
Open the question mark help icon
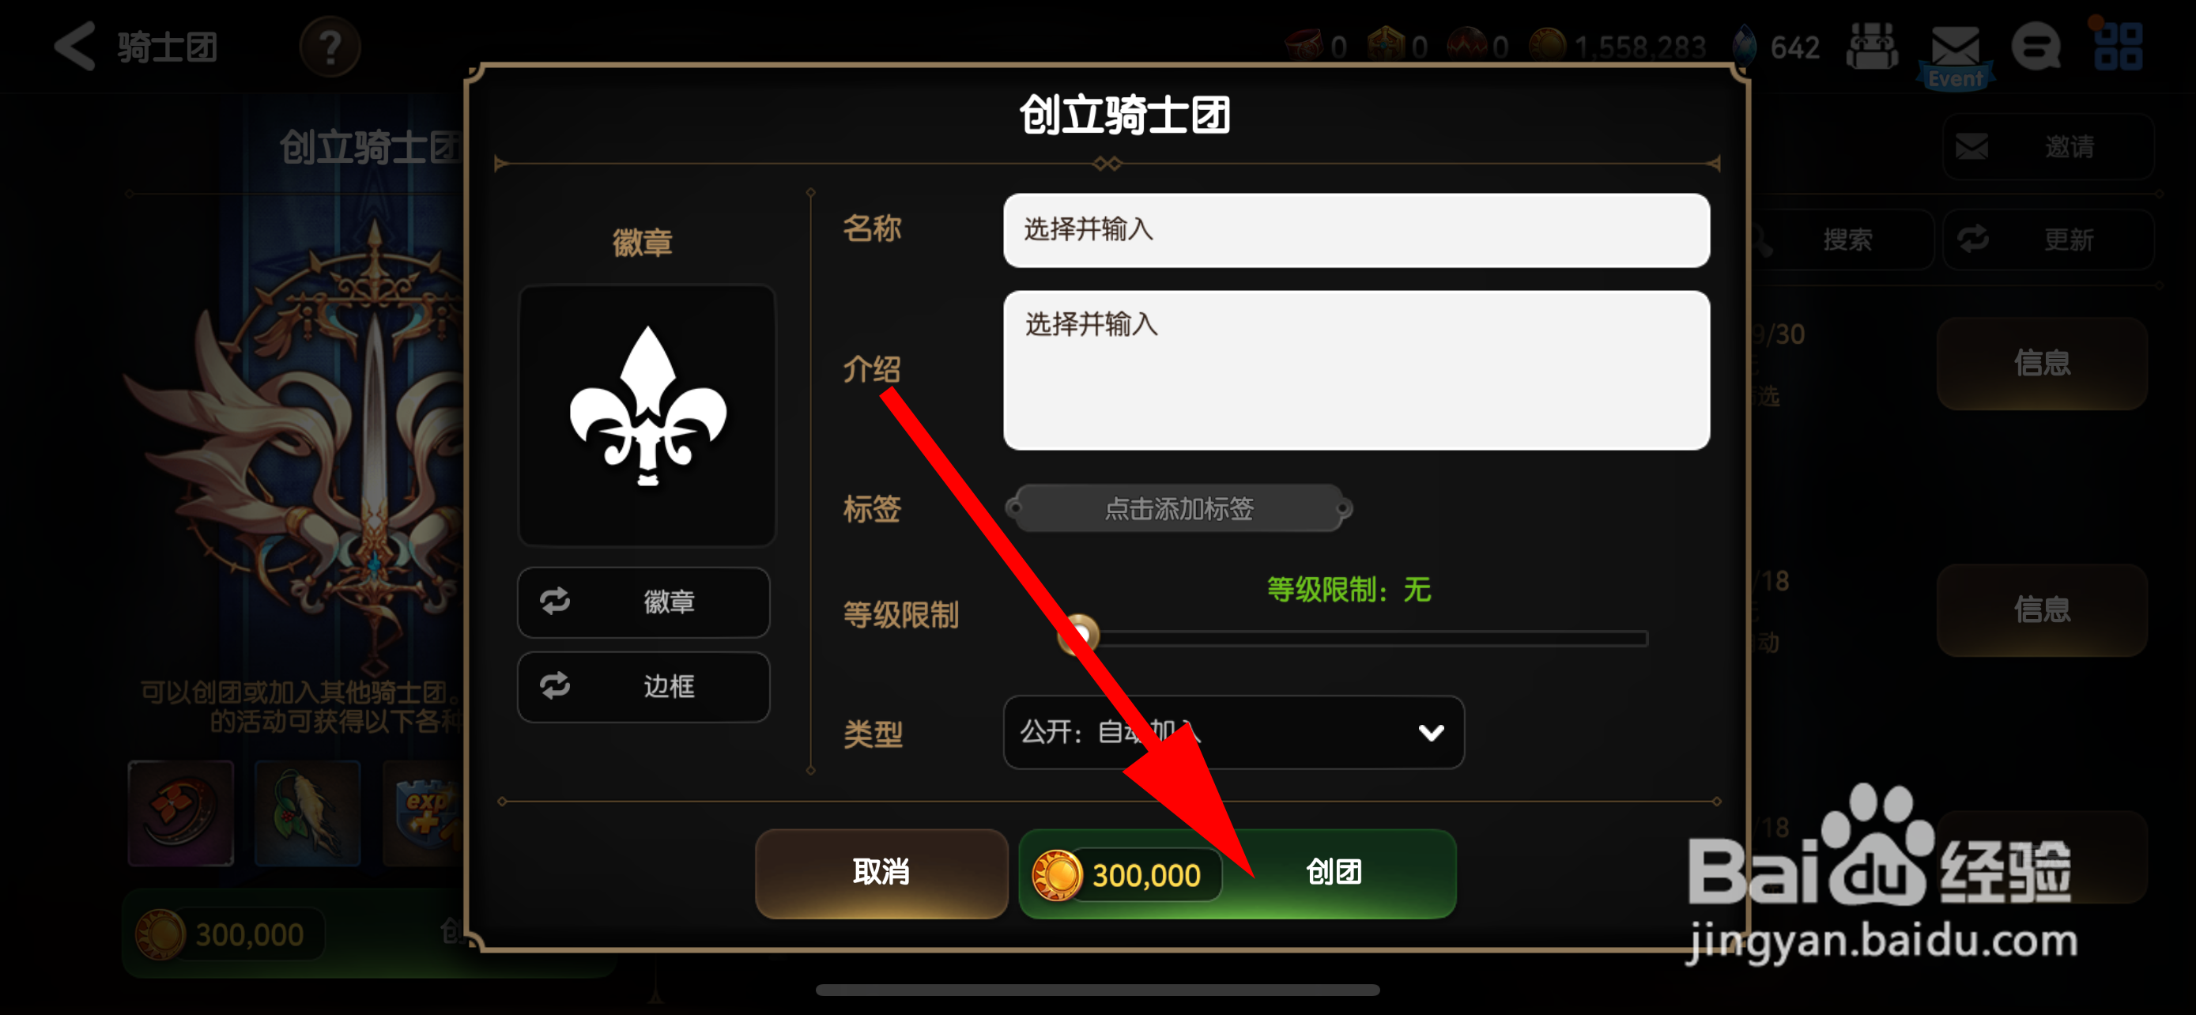330,46
